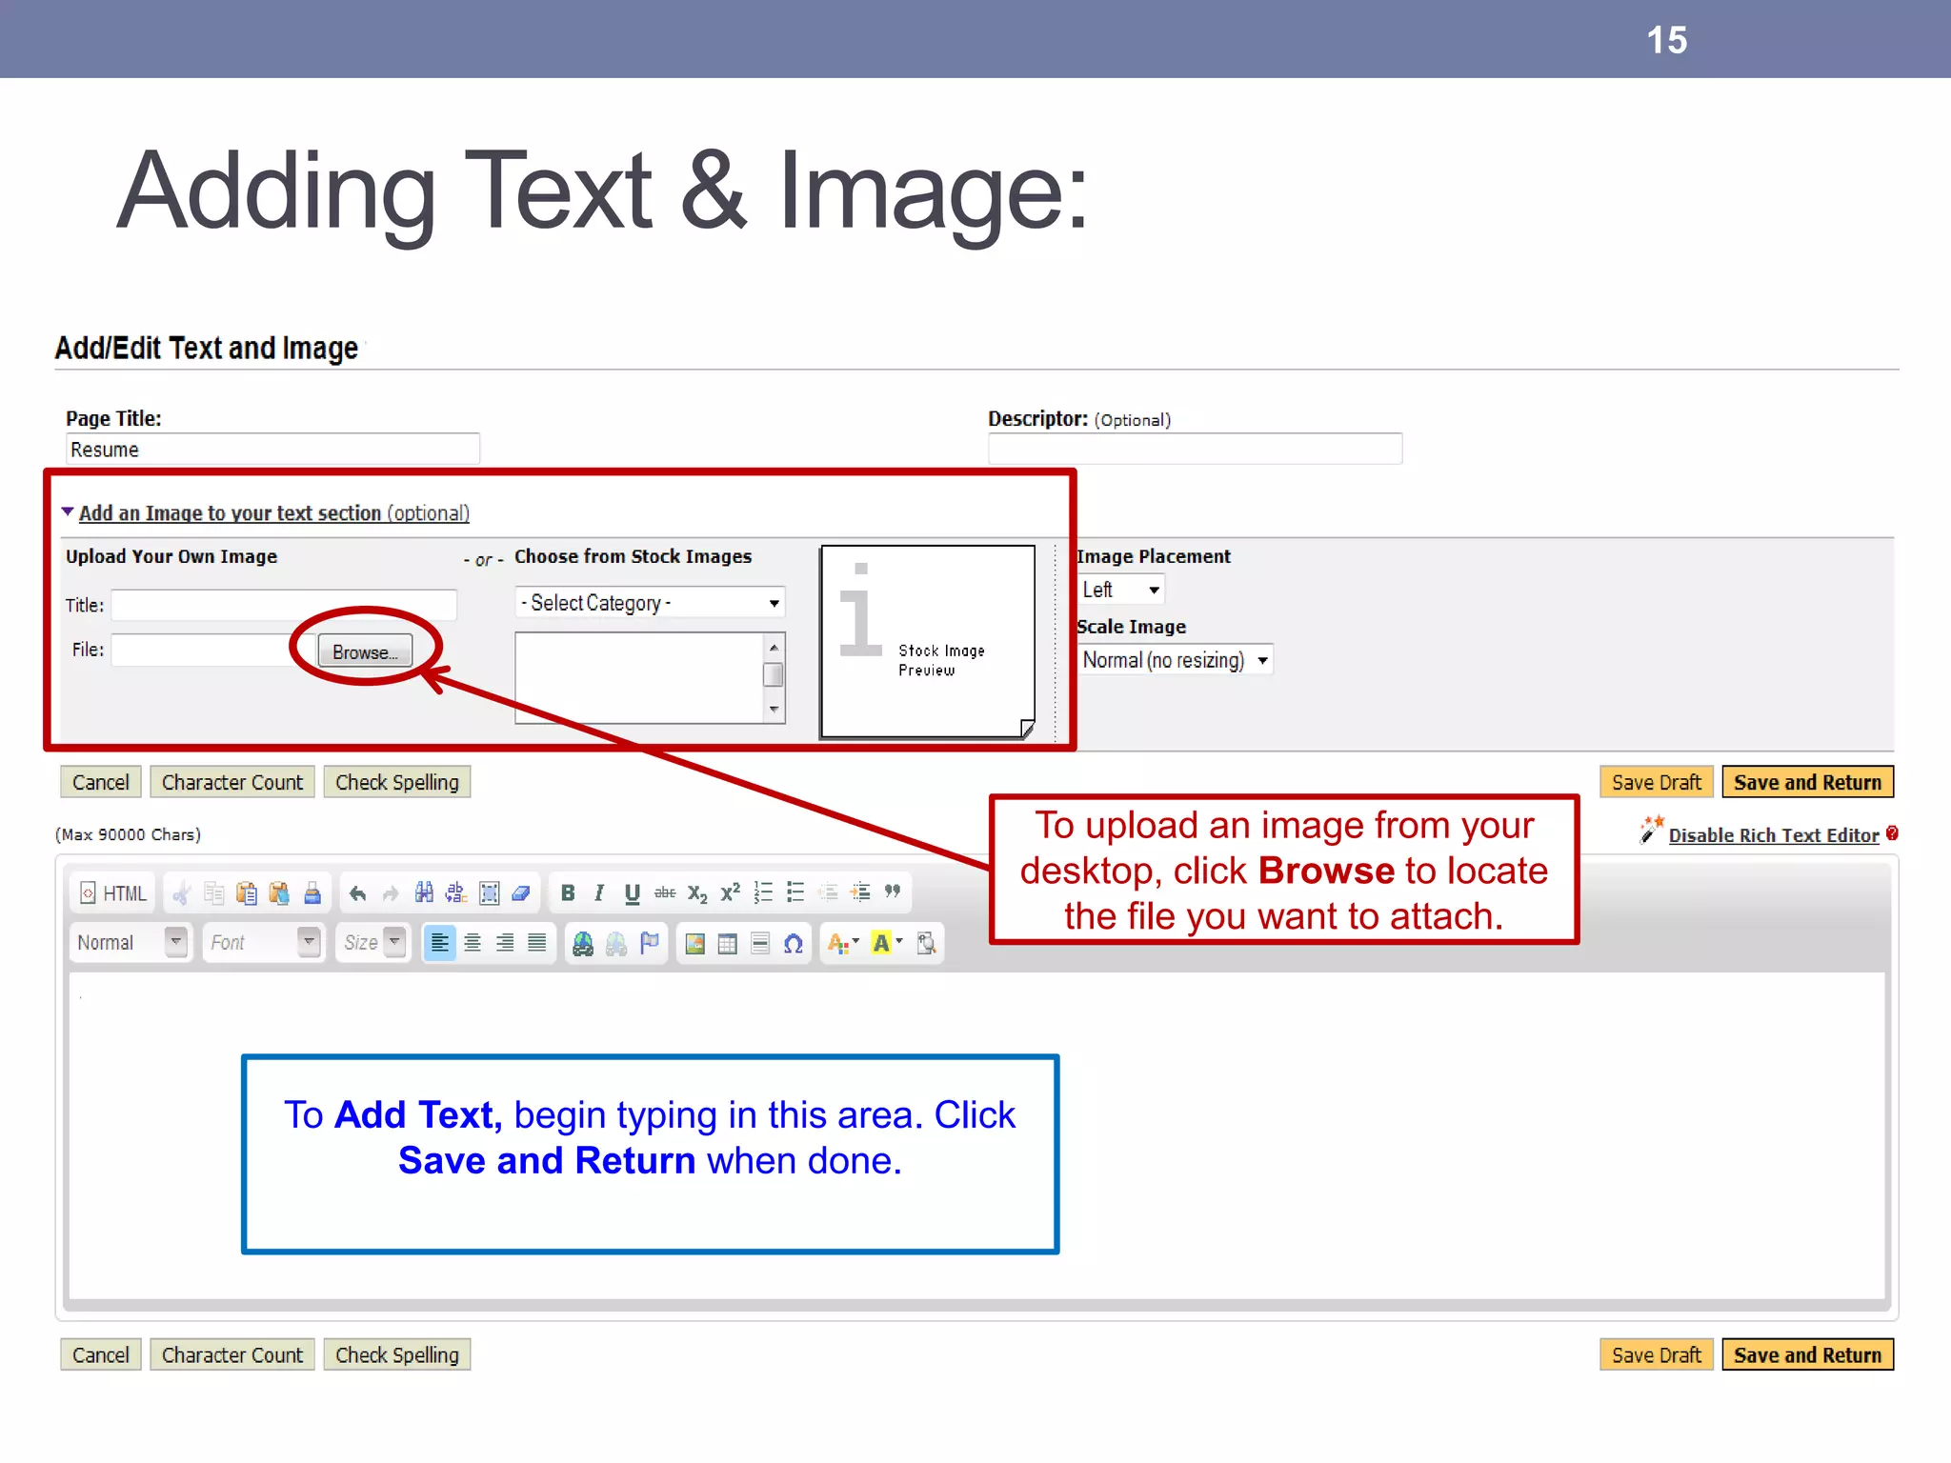Click the stock images list scrollbar
Viewport: 1951px width, 1463px height.
774,677
